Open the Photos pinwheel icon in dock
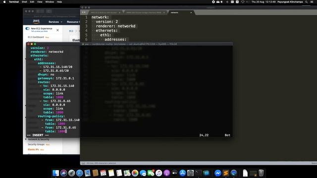The image size is (317, 178). click(x=135, y=173)
